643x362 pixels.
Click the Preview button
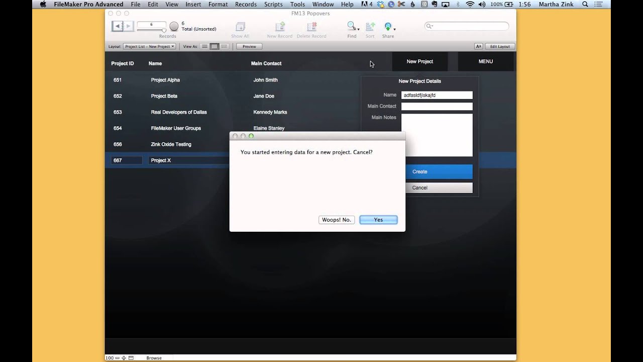tap(249, 46)
